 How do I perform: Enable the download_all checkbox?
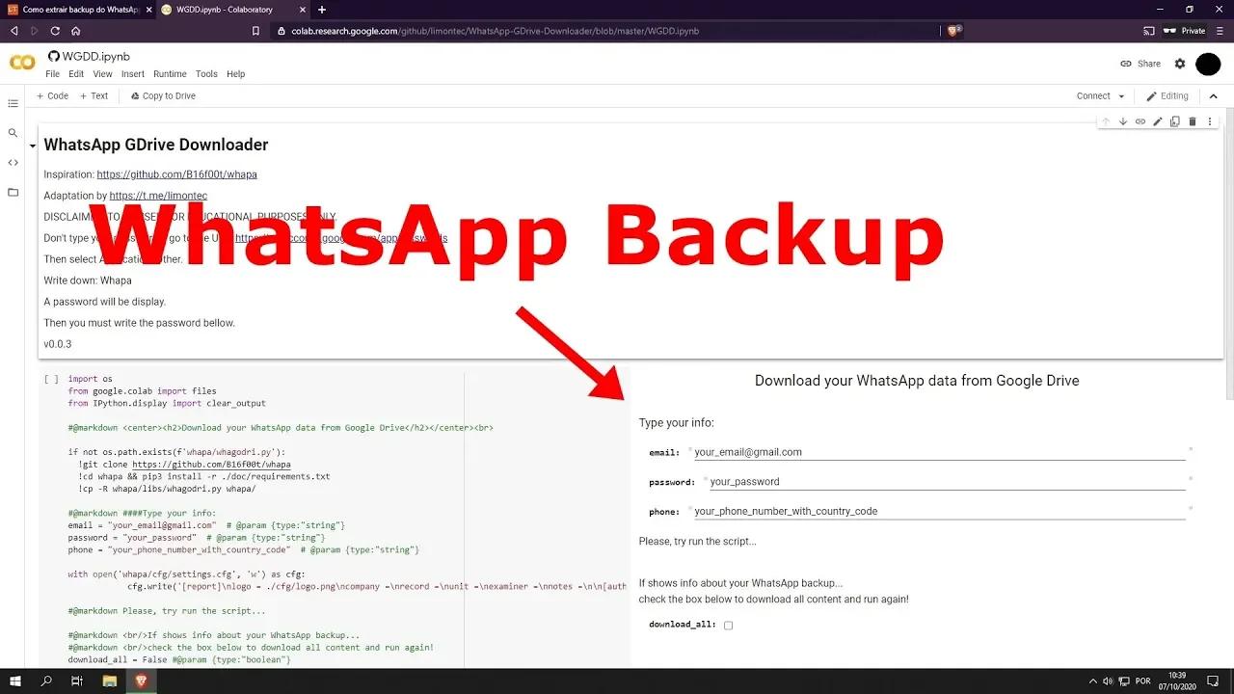(x=728, y=625)
